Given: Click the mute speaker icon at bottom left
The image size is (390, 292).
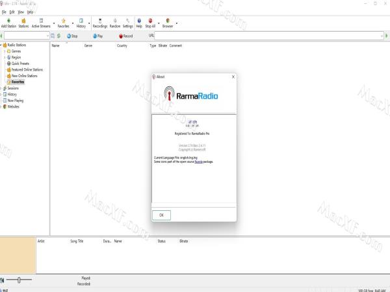Looking at the screenshot, I should tap(2, 280).
